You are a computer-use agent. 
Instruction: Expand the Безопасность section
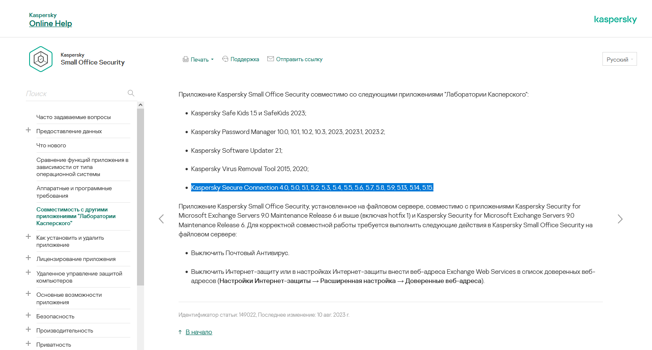(x=28, y=315)
